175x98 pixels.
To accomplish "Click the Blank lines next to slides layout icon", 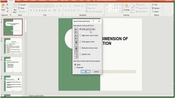I will 76,37.
